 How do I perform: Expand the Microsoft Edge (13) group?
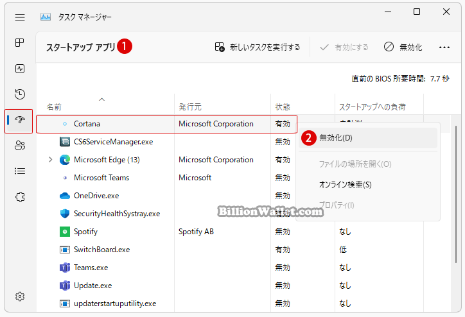point(50,160)
